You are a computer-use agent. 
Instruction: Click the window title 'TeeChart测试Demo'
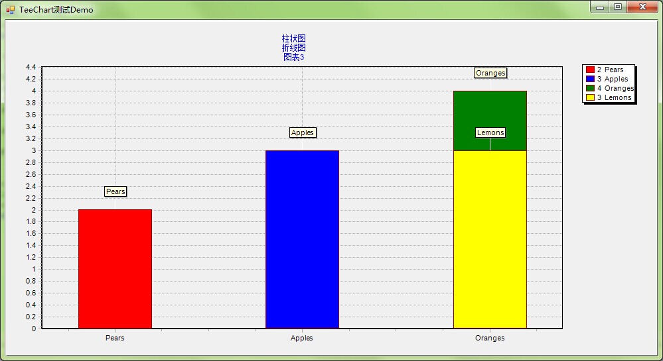tap(56, 10)
